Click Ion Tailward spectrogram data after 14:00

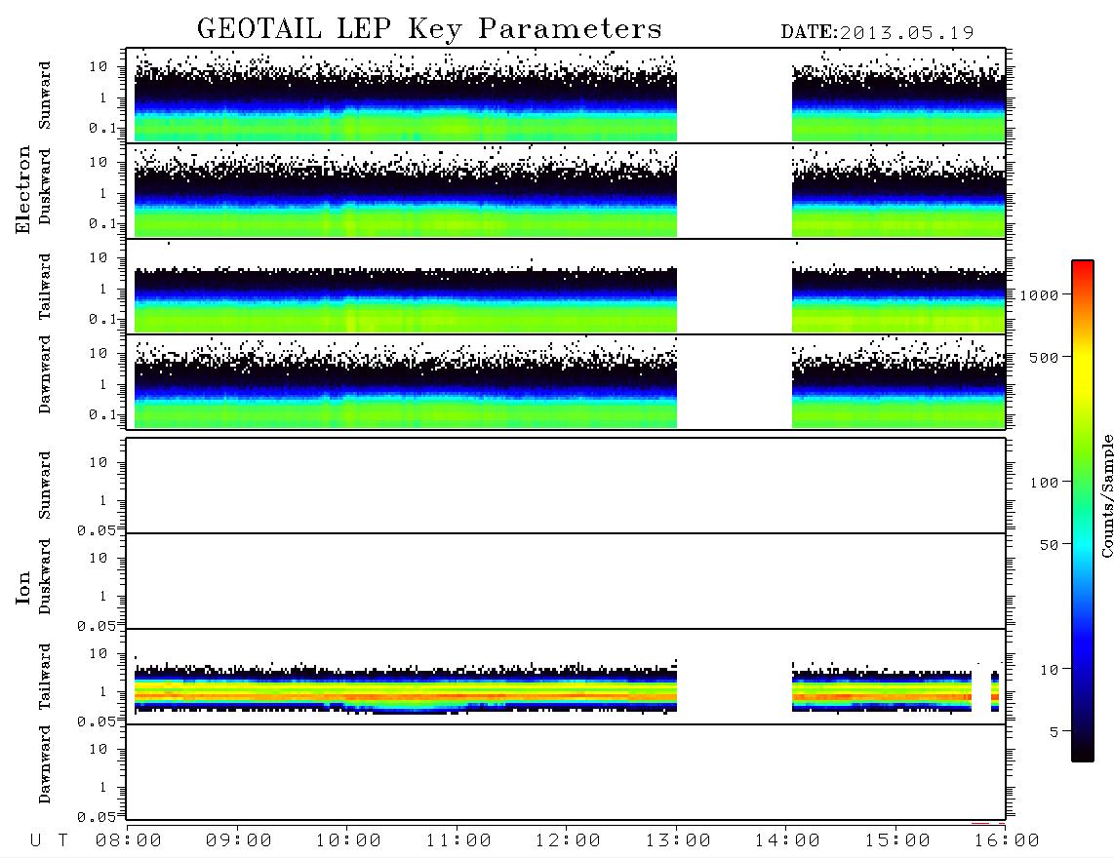pyautogui.click(x=882, y=691)
